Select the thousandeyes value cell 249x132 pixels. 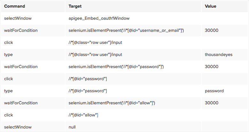pyautogui.click(x=219, y=55)
